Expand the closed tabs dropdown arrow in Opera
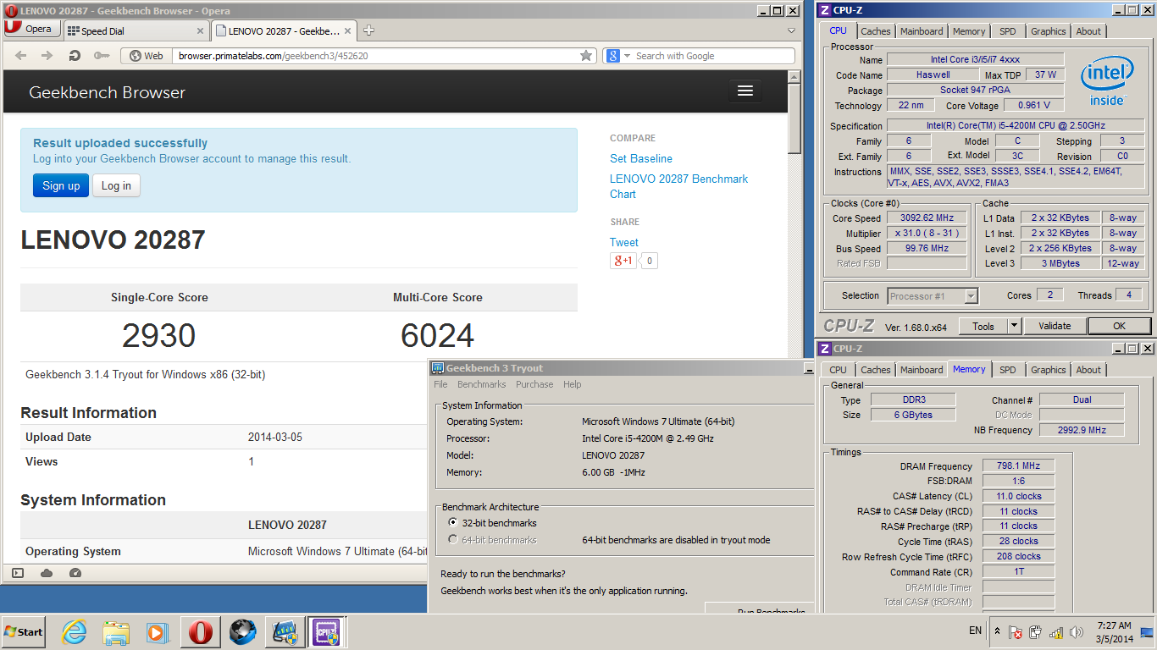 (791, 30)
